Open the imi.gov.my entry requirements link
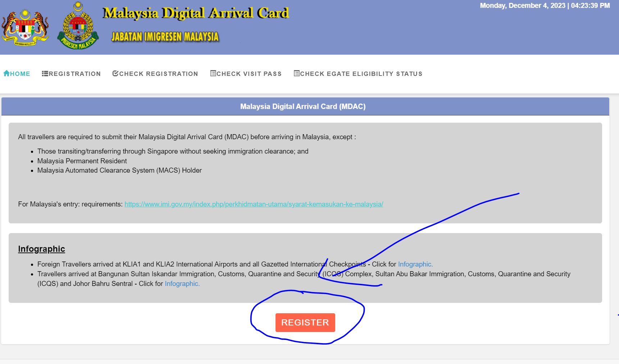The image size is (619, 364). [254, 204]
